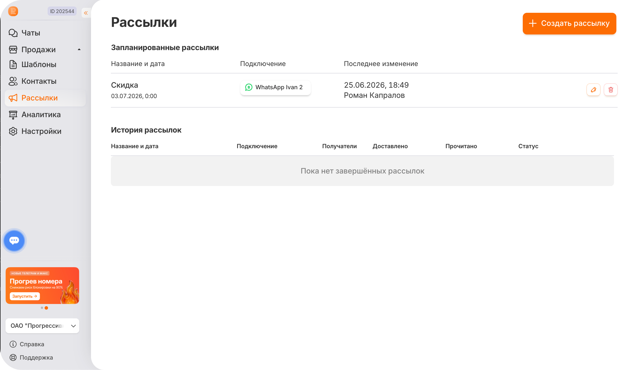Click the Справка info icon
The width and height of the screenshot is (625, 370).
pos(13,344)
